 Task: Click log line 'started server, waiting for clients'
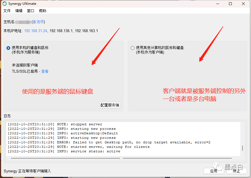(78, 147)
